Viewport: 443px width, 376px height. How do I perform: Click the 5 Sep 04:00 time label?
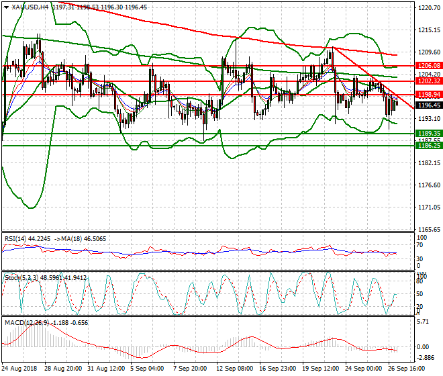click(x=147, y=369)
